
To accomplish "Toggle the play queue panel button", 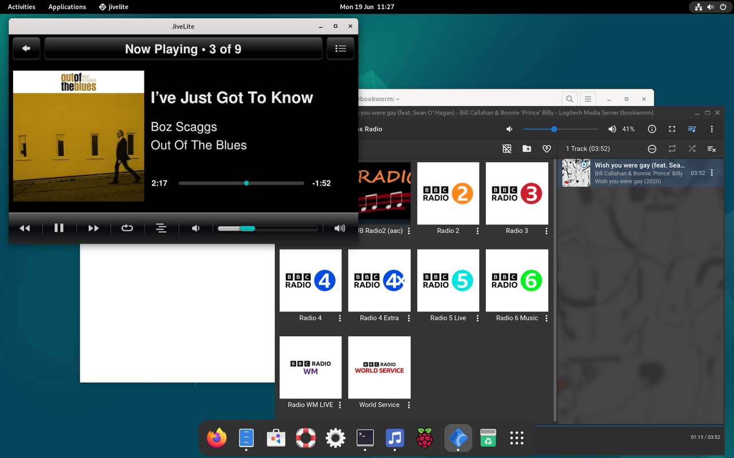I will click(x=692, y=129).
